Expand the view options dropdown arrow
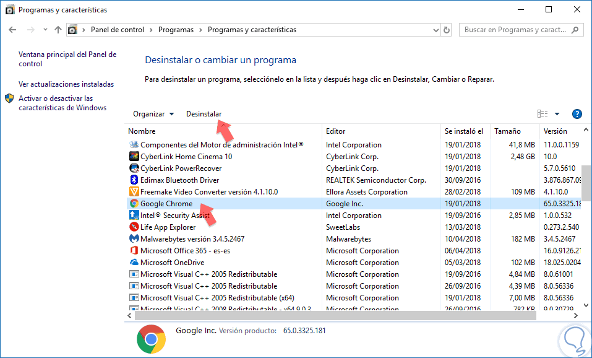The image size is (592, 358). [557, 114]
